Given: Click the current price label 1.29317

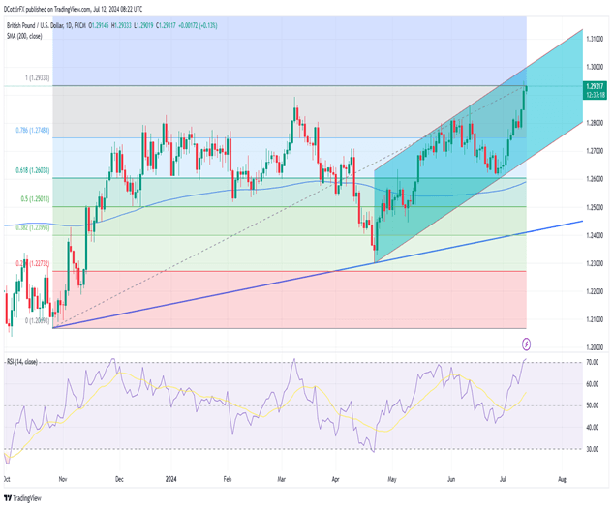Looking at the screenshot, I should coord(595,87).
